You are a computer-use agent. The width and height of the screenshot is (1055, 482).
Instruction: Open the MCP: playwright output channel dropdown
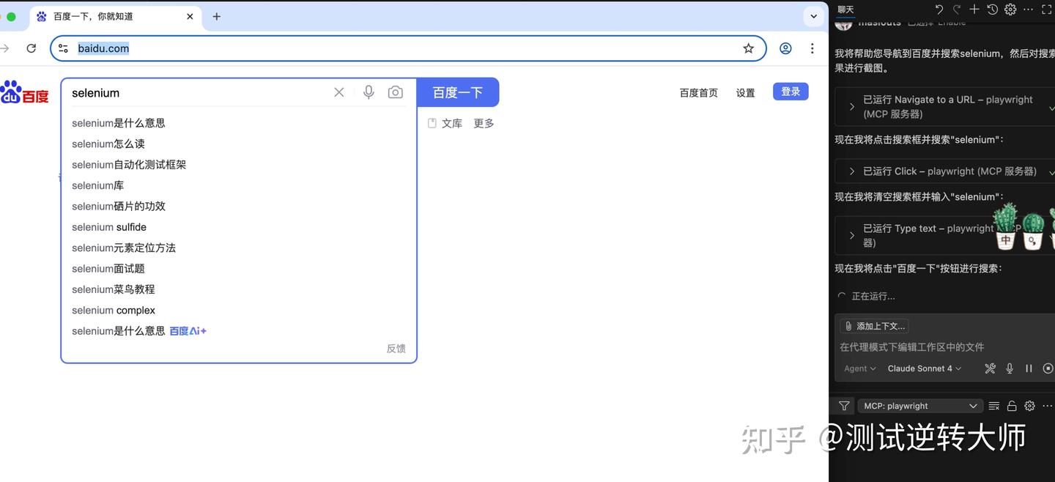pyautogui.click(x=920, y=406)
